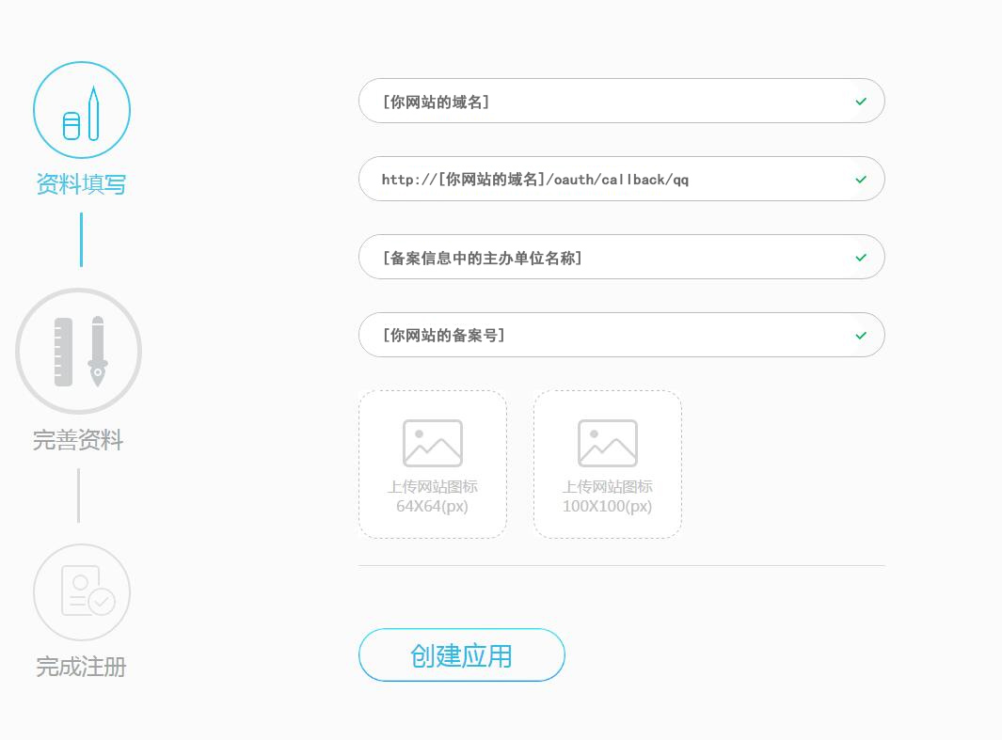Upload the 64X64(px) website icon
The image size is (1002, 740).
pos(433,464)
